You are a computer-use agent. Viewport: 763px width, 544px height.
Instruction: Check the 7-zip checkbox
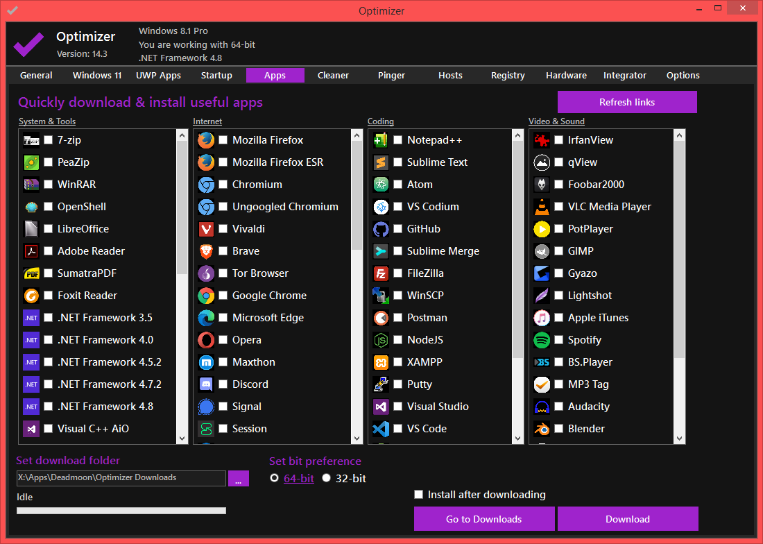(49, 140)
